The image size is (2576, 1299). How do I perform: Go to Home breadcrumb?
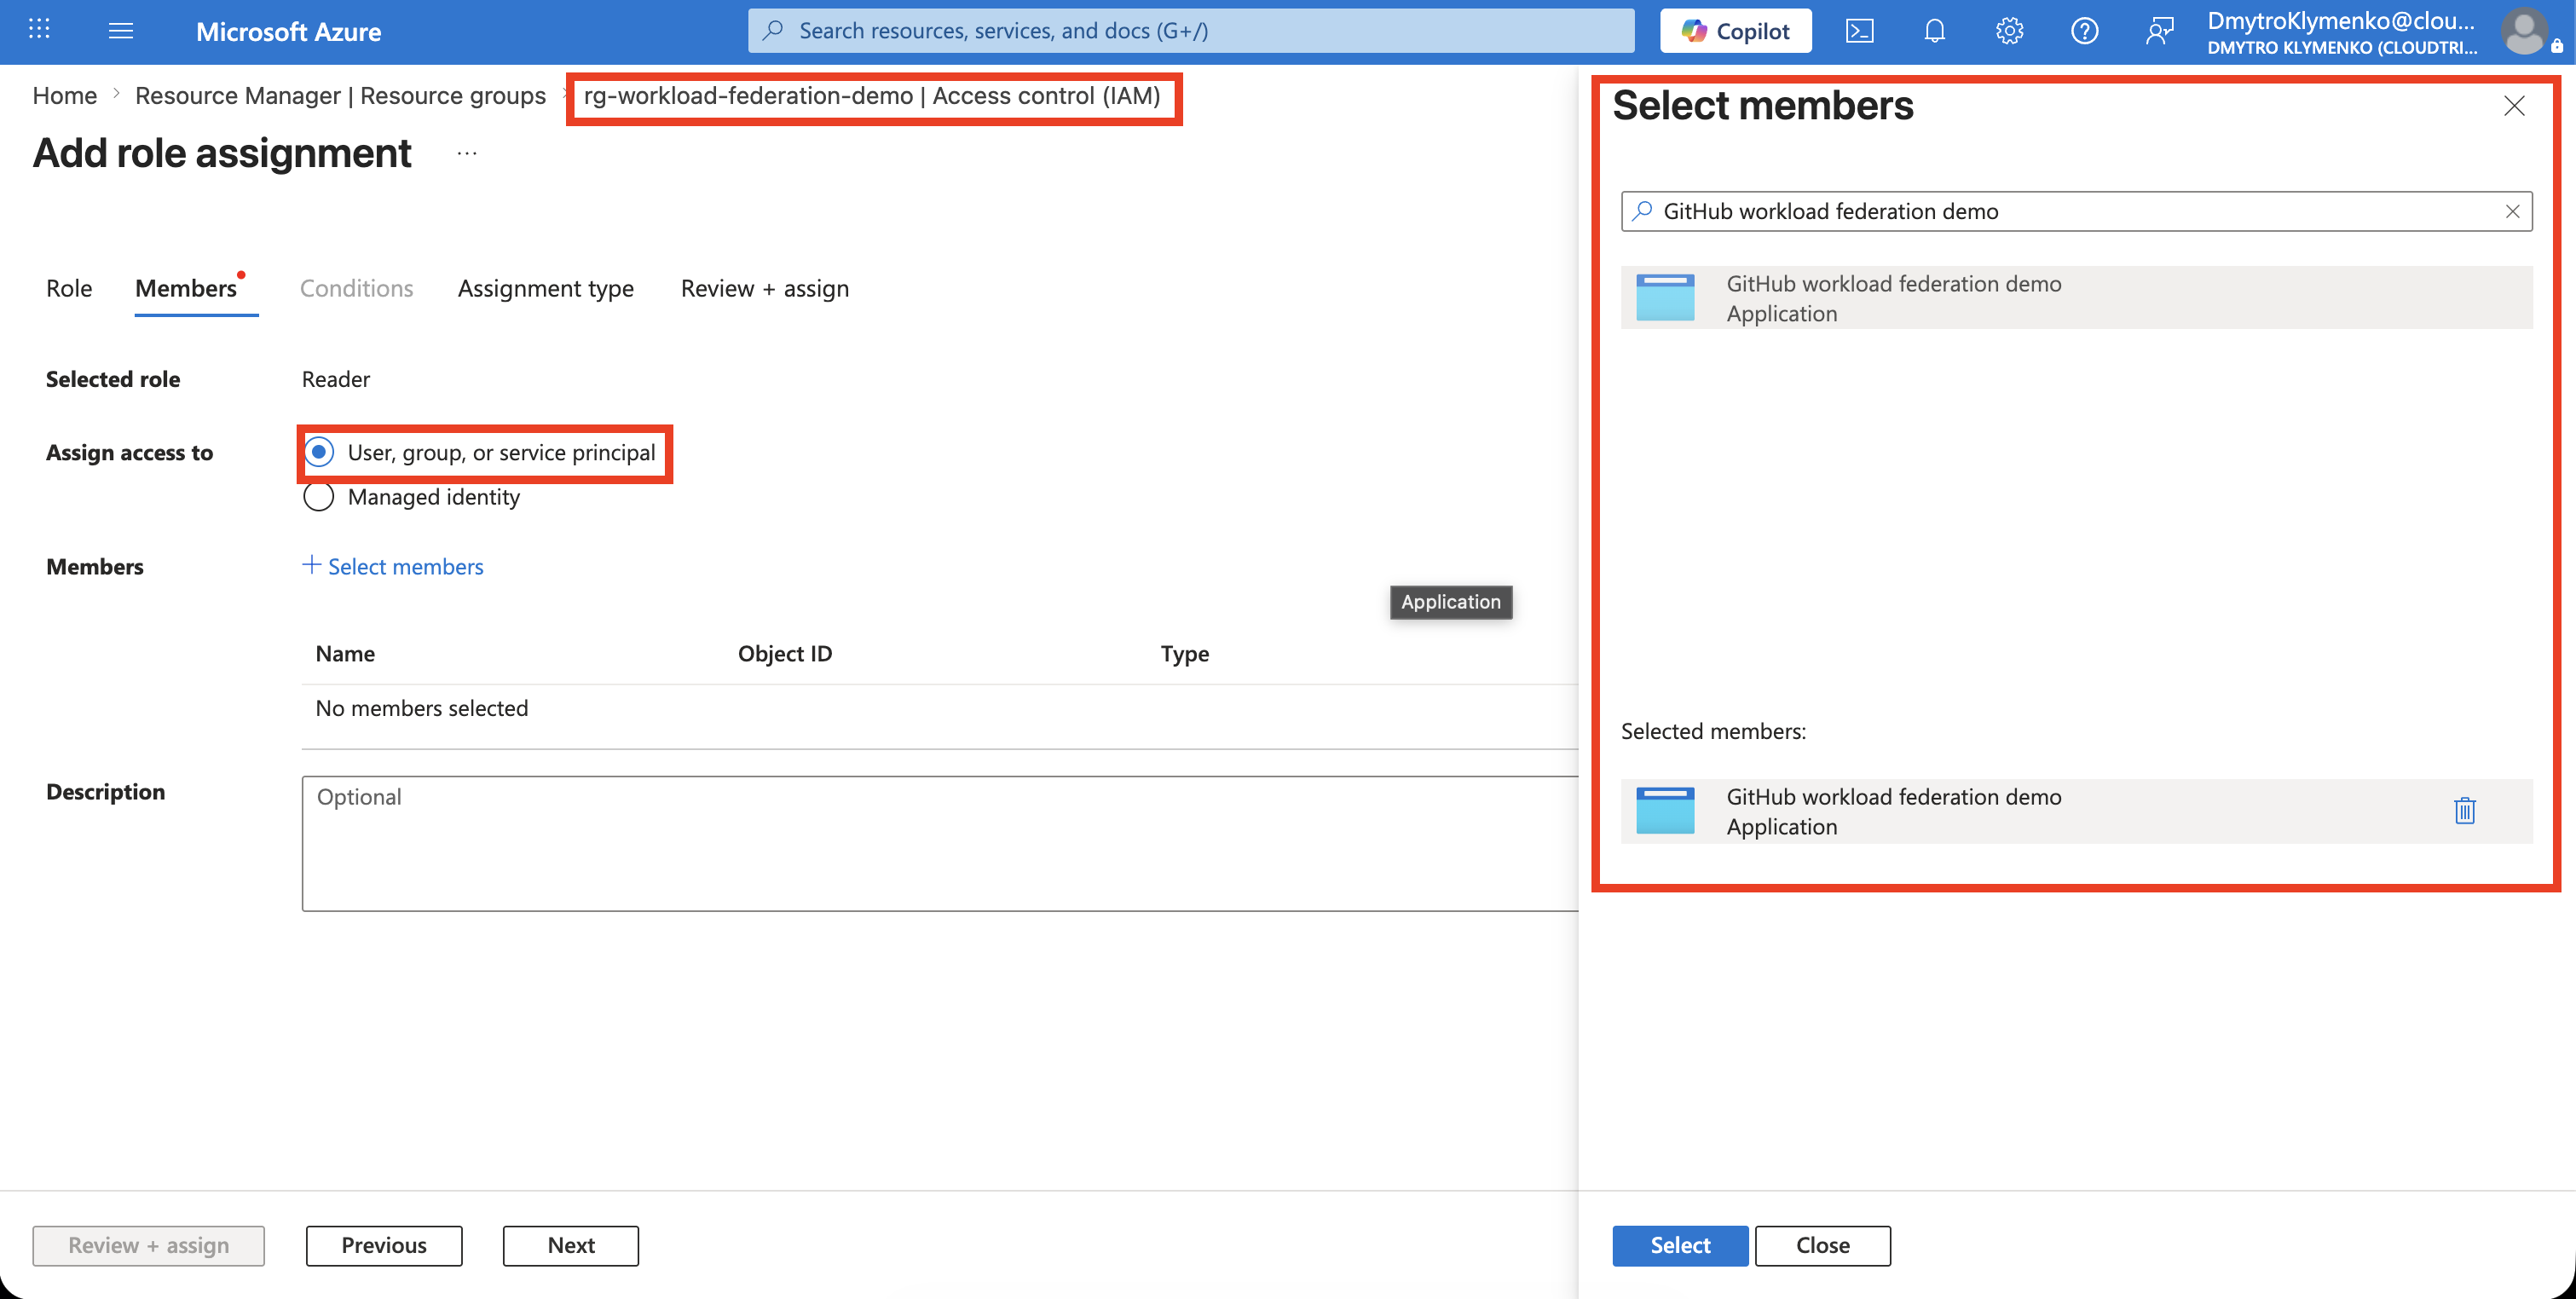pyautogui.click(x=65, y=95)
